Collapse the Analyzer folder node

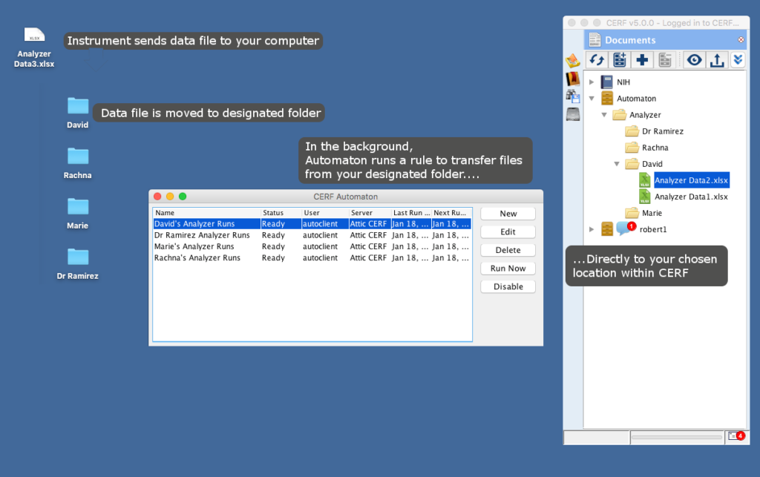coord(604,115)
